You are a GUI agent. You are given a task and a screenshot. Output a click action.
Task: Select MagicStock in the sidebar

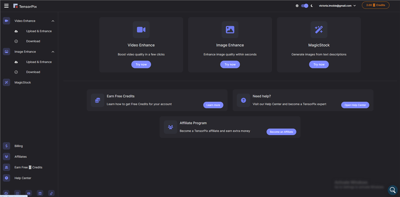coord(23,82)
